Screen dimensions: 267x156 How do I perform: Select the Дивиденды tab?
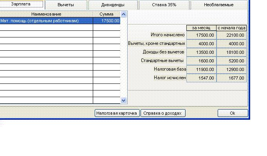[113, 5]
